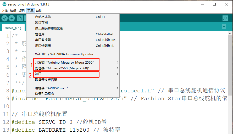
Task: Select WiFi101 / WiFiNINA Firmware Updater
Action: pyautogui.click(x=64, y=54)
